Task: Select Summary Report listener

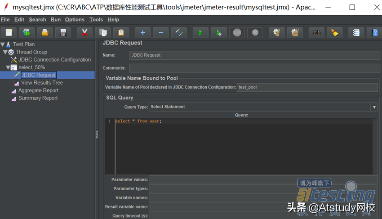Action: (38, 98)
